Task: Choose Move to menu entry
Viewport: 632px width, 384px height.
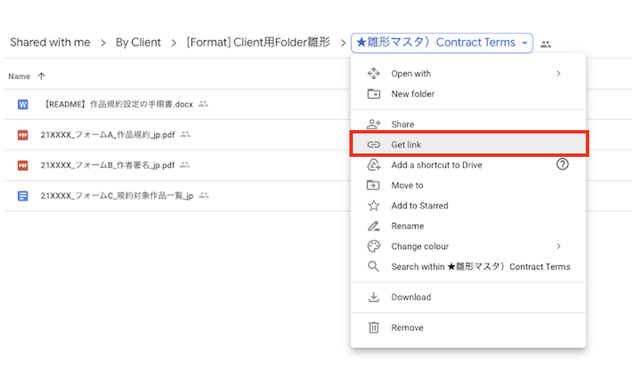Action: point(468,185)
